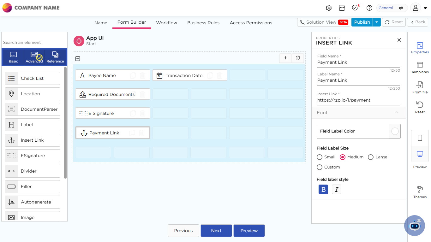Click the Next button
This screenshot has height=242, width=431.
click(x=216, y=231)
